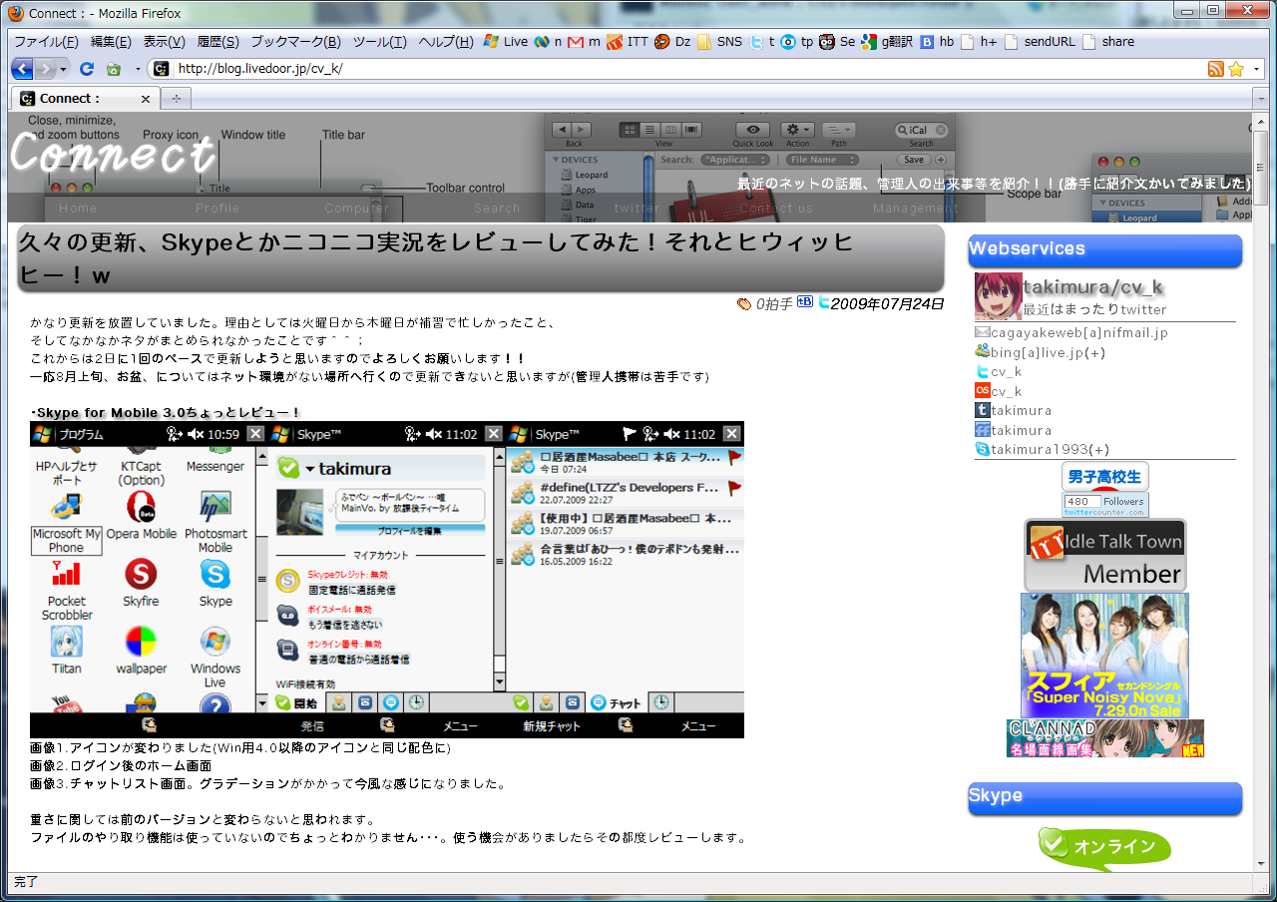Open the Twitter cv_k profile link
1277x902 pixels.
[999, 371]
